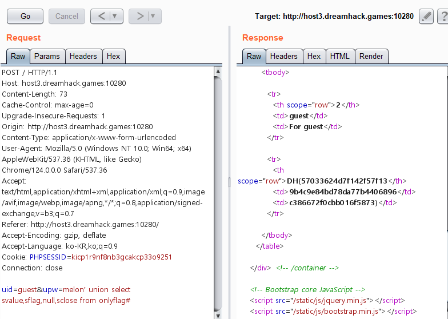Click the 'uid=guest' body parameter
Image resolution: width=448 pixels, height=319 pixels.
click(x=19, y=289)
